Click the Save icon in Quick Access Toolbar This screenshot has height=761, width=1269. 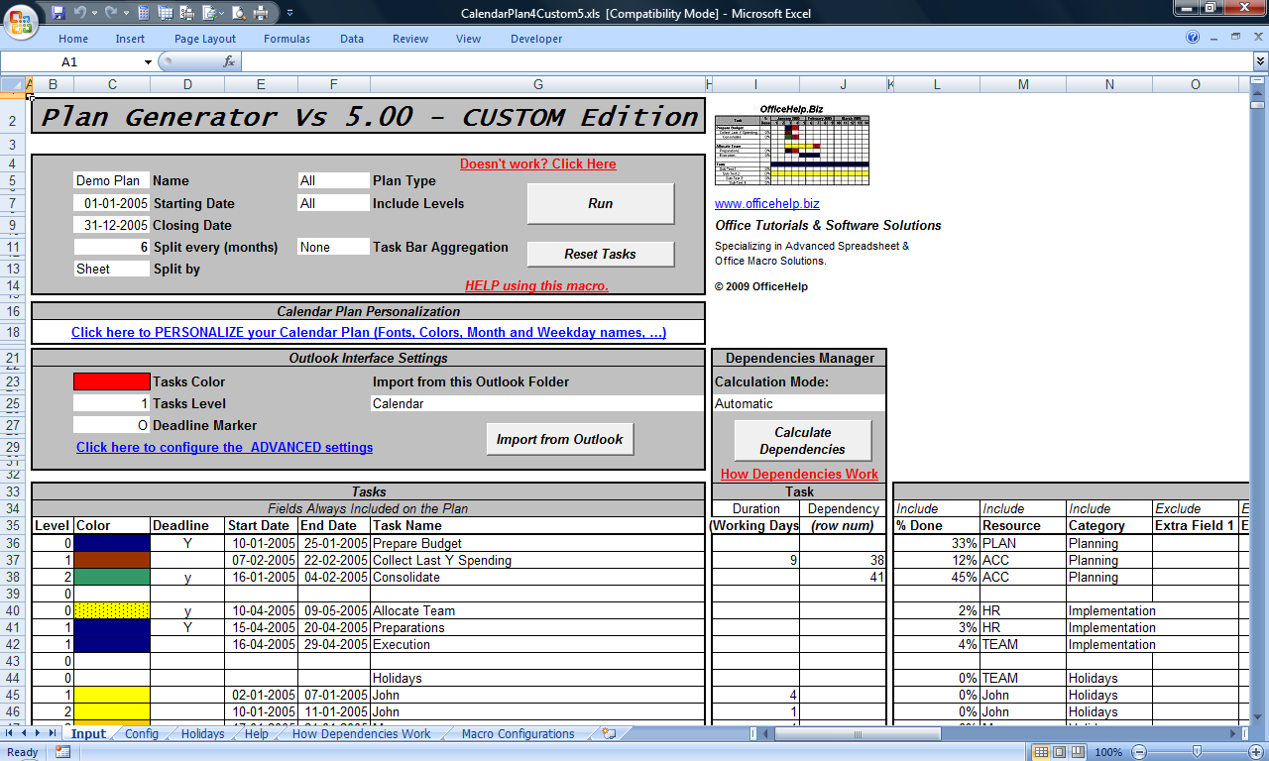coord(59,13)
